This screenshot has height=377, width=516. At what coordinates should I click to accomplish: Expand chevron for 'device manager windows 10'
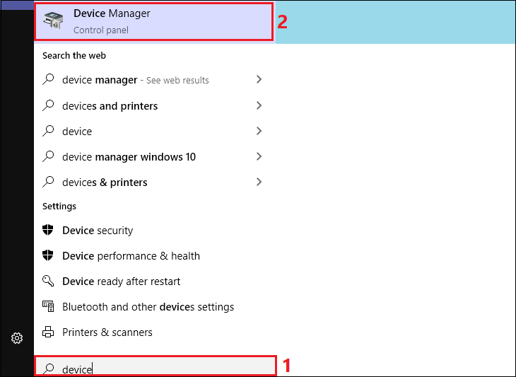pyautogui.click(x=259, y=156)
